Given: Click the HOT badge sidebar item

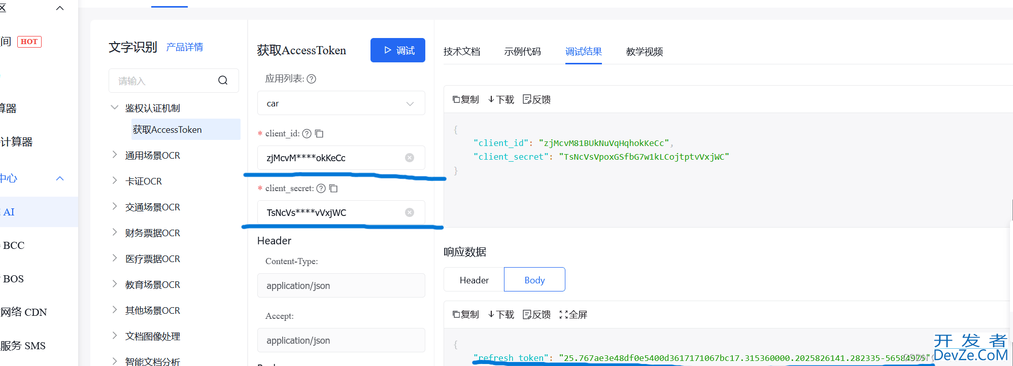Looking at the screenshot, I should coord(29,42).
